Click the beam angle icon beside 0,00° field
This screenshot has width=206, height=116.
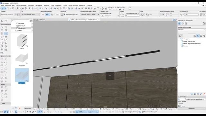coord(182,15)
